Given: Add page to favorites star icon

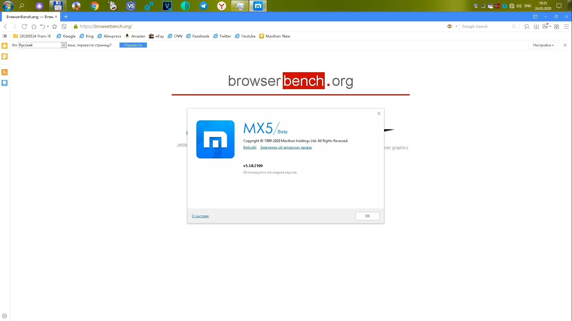Looking at the screenshot, I should 55,26.
